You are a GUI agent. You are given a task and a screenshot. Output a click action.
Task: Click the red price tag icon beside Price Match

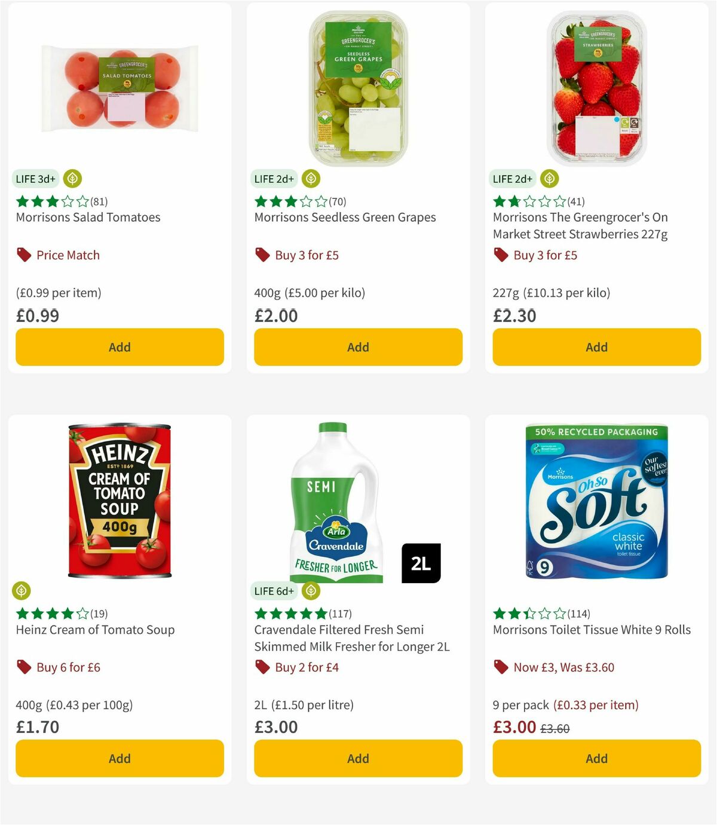[23, 254]
